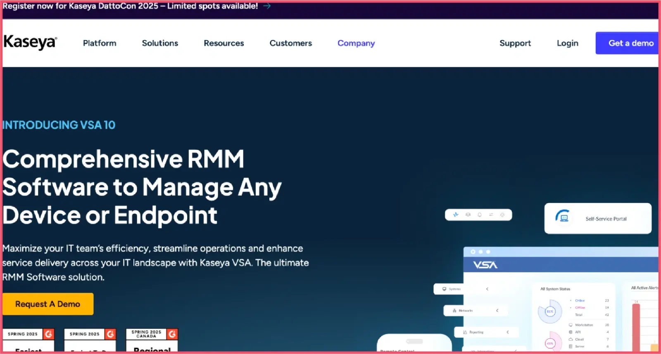Collapse the Networks chevron arrow
This screenshot has width=661, height=354.
(x=497, y=310)
